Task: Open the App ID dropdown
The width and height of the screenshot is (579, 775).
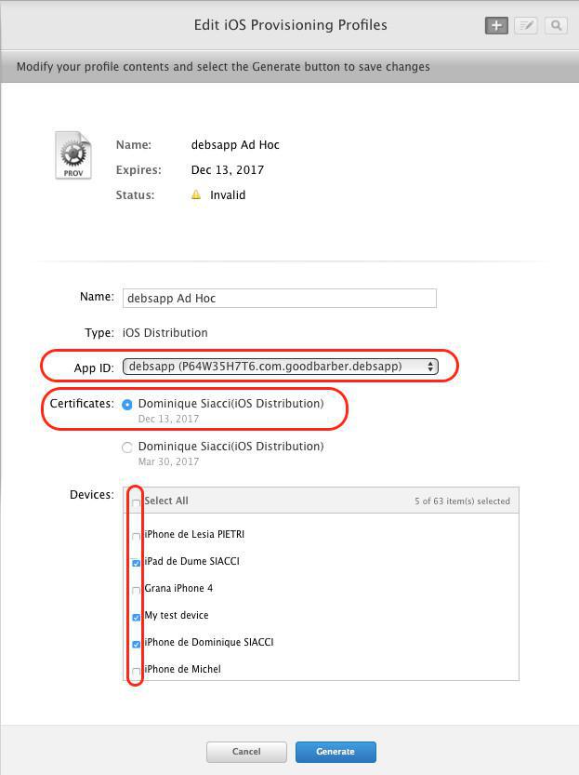Action: pos(281,367)
